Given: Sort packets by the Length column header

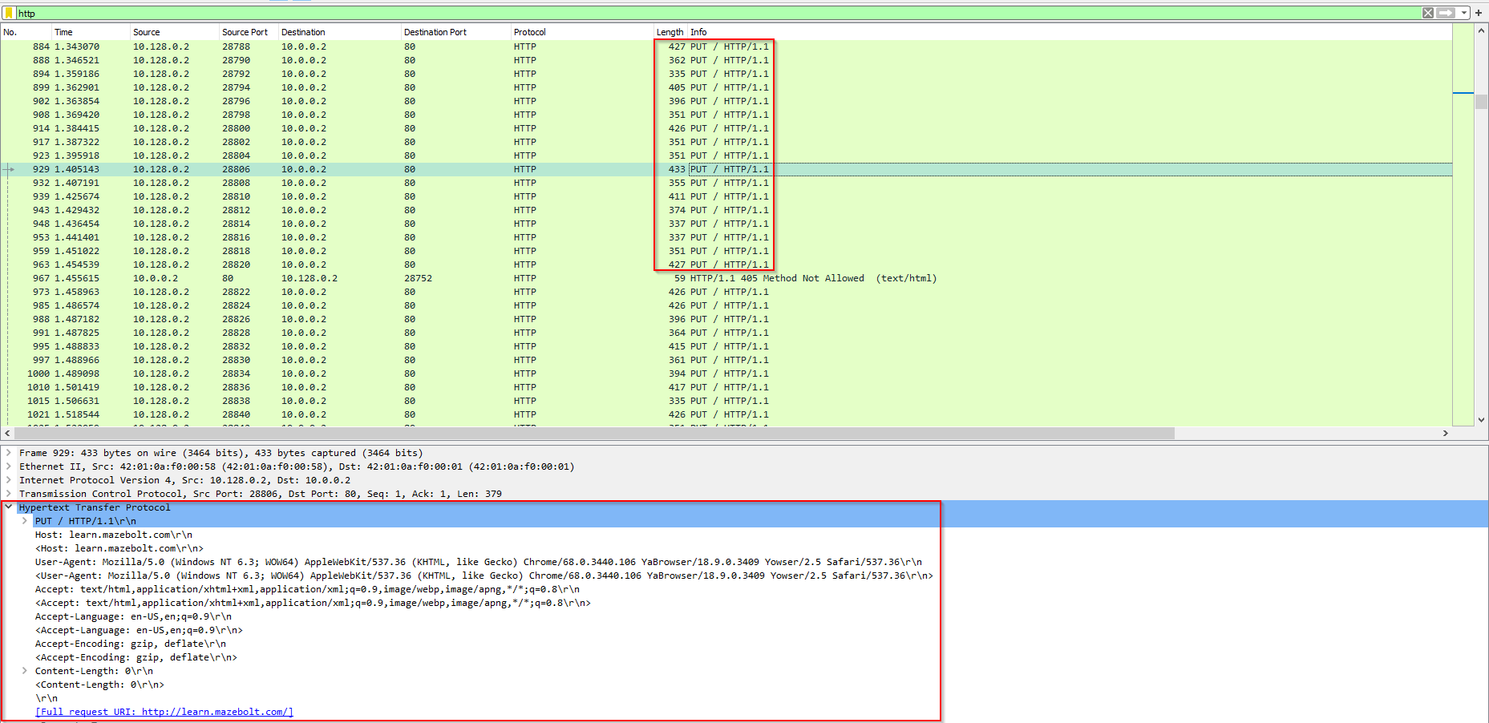Looking at the screenshot, I should pos(670,32).
